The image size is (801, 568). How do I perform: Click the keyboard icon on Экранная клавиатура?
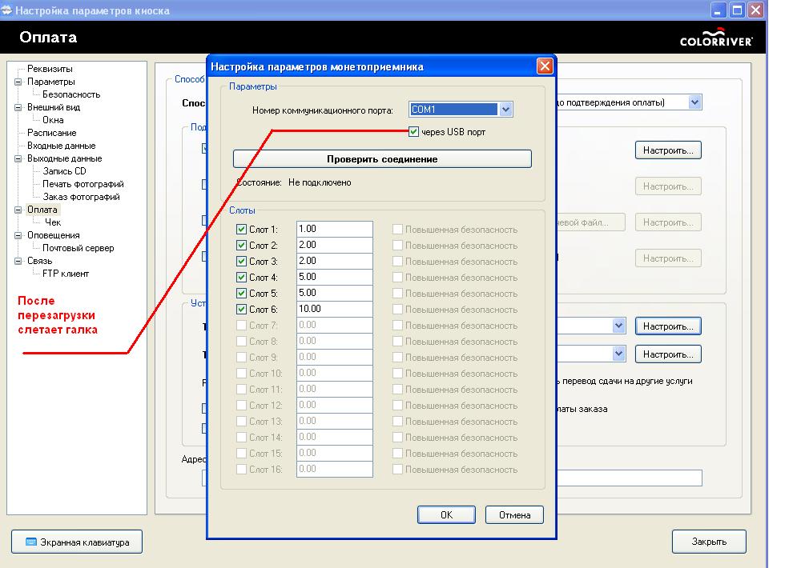(x=31, y=542)
